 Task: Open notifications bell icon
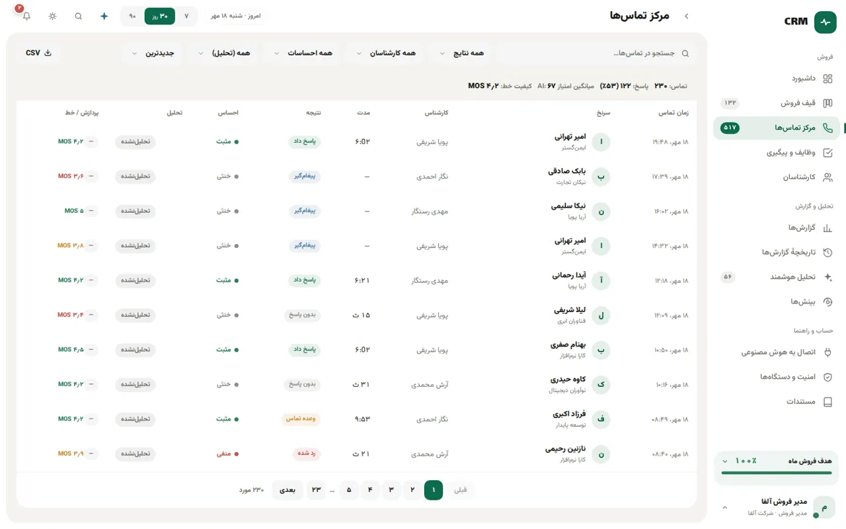coord(26,16)
